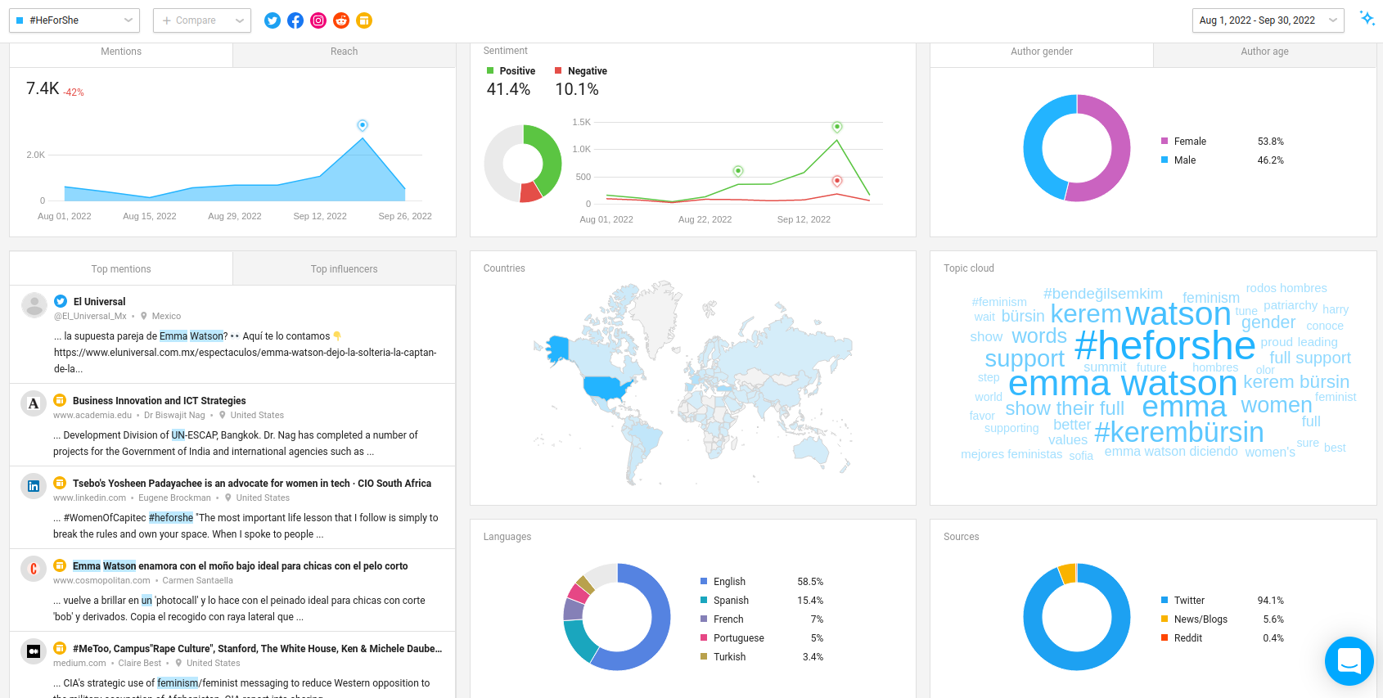Click the LinkedIn mention avatar
Image resolution: width=1383 pixels, height=698 pixels.
(34, 486)
